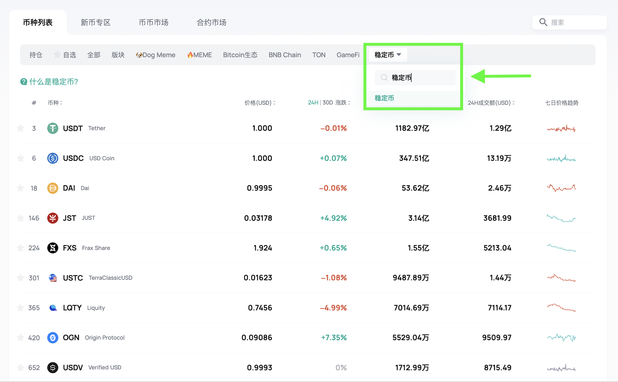The width and height of the screenshot is (618, 382).
Task: Filter by GameFi category
Action: [348, 55]
